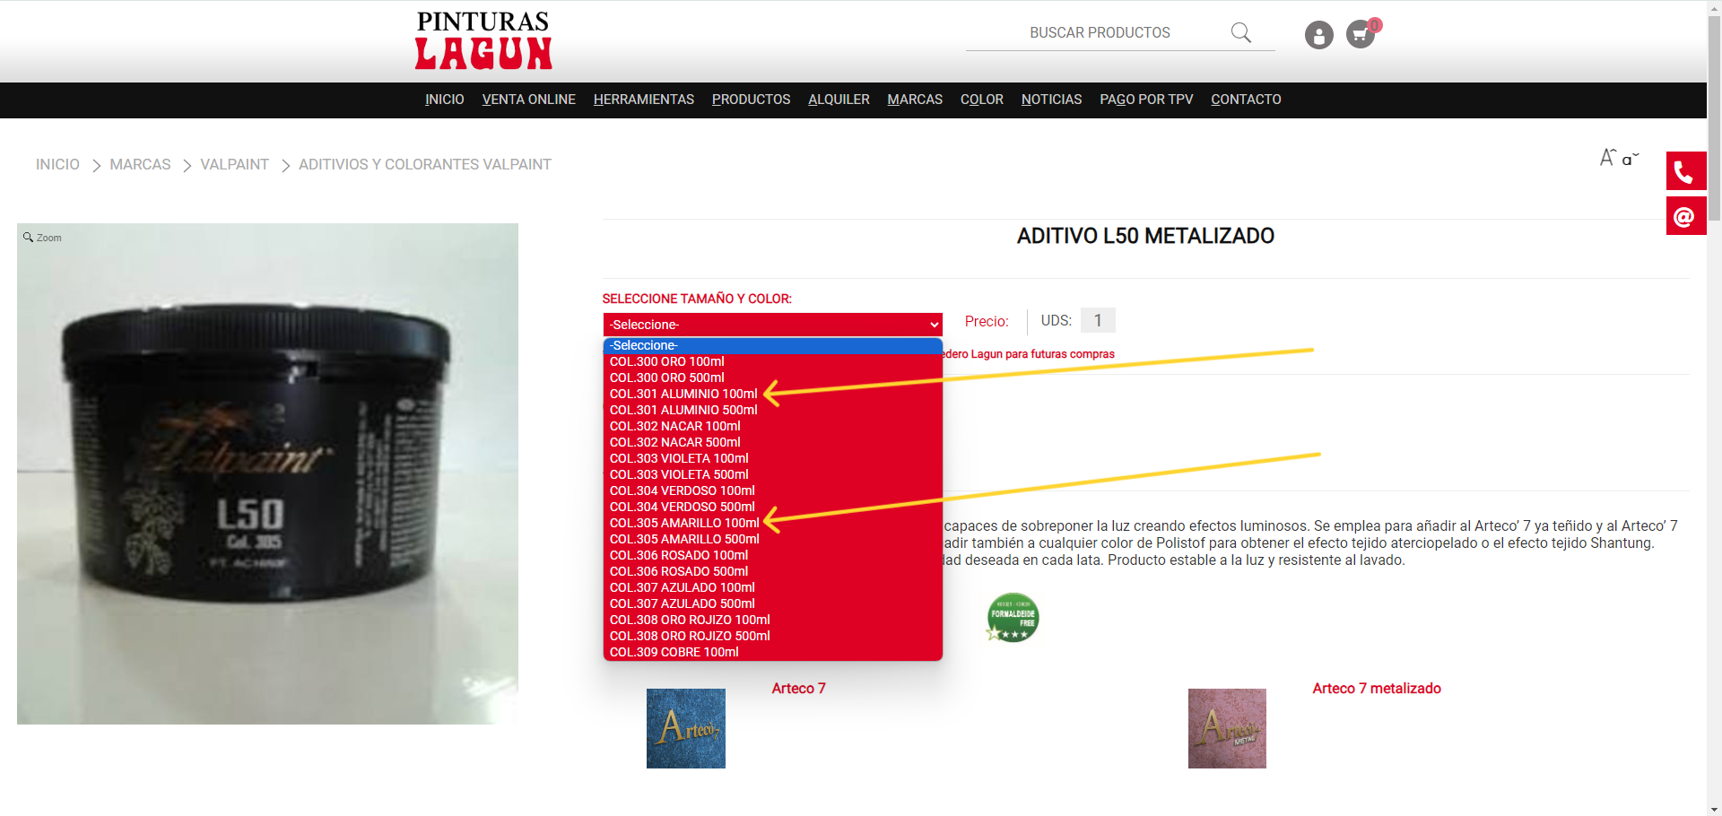Image resolution: width=1722 pixels, height=816 pixels.
Task: Select COL.305 AMARILLO 100ml option
Action: (x=684, y=523)
